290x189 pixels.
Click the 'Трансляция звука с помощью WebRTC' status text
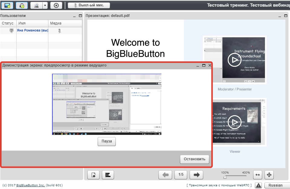219,185
